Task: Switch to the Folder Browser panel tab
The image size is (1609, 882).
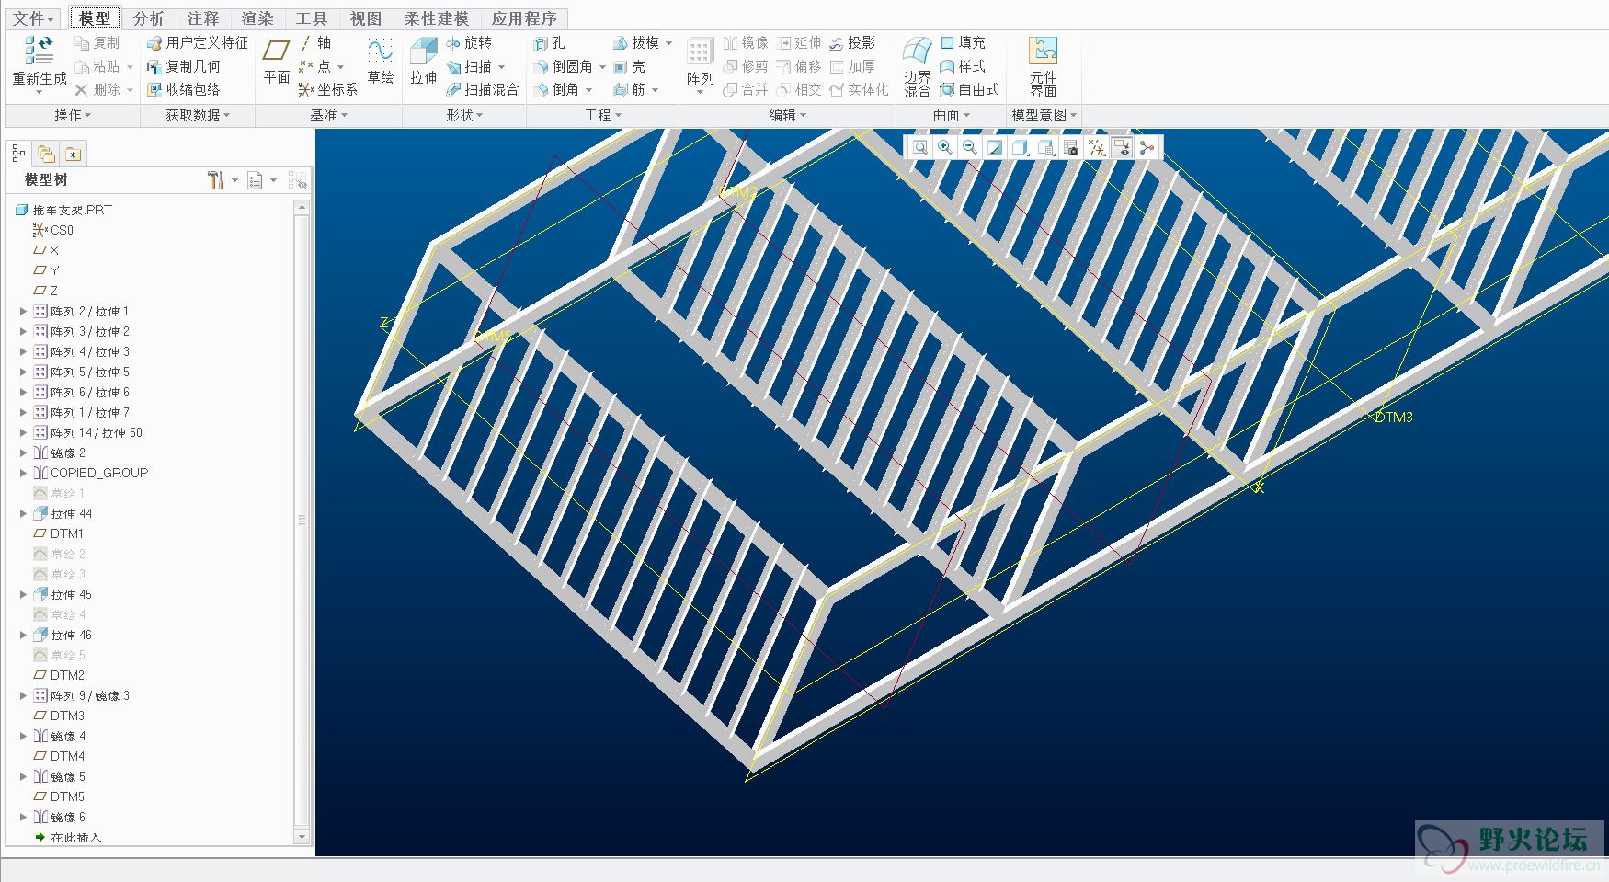Action: (x=46, y=154)
